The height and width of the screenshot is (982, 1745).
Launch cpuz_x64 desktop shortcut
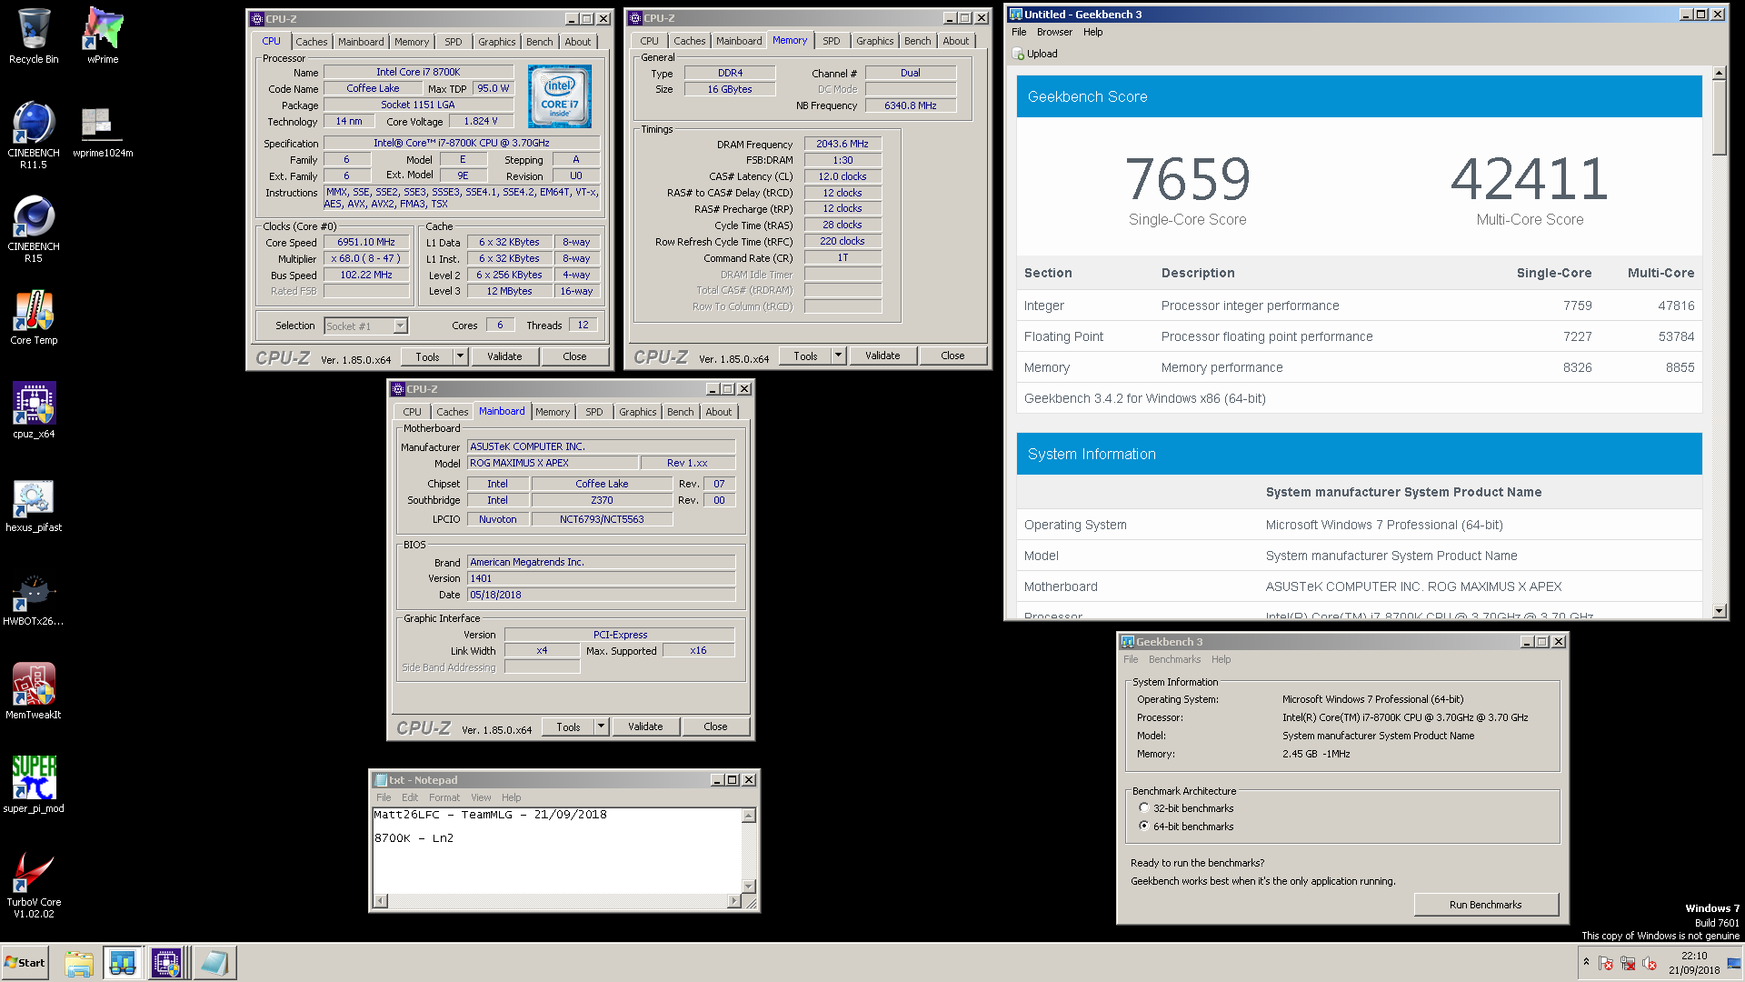34,411
